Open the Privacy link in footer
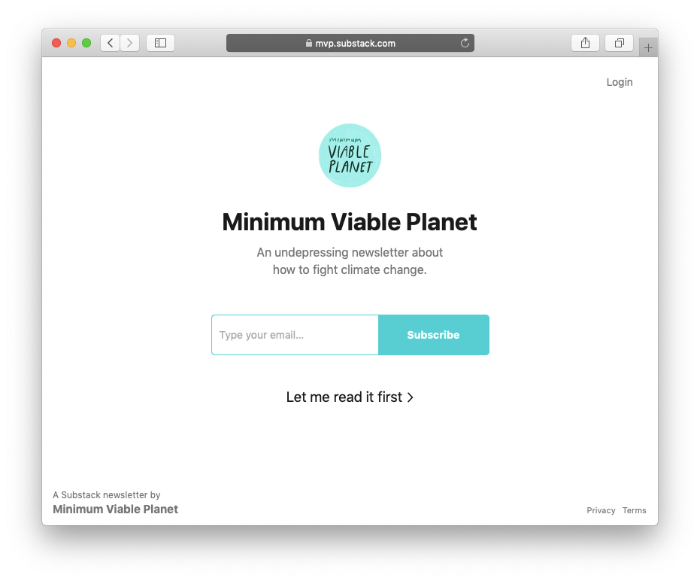Image resolution: width=700 pixels, height=581 pixels. coord(601,510)
